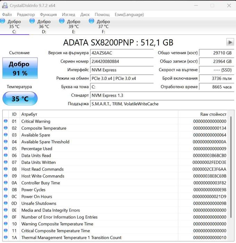The image size is (236, 243).
Task: Click status dot of Unsafe Shutdowns row
Action: coord(6,203)
